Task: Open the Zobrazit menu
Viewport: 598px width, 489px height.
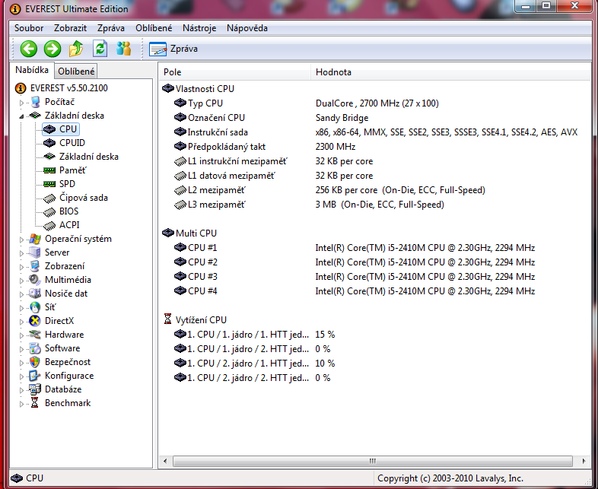Action: click(70, 28)
